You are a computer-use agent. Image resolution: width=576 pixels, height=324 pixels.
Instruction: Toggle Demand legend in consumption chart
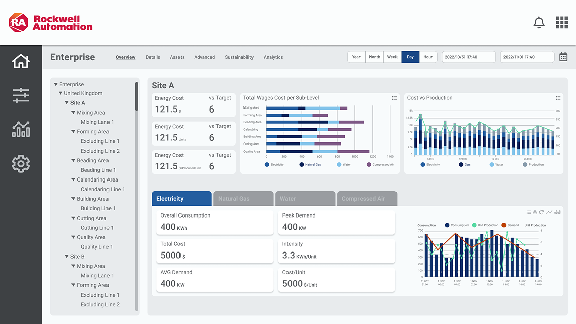[510, 225]
